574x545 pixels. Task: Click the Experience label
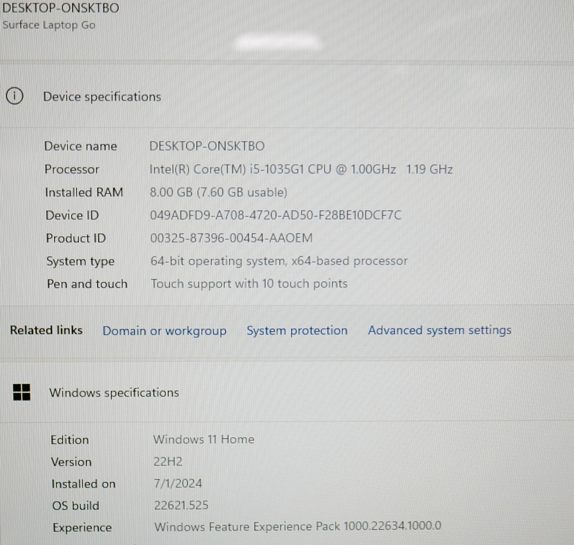(x=82, y=528)
